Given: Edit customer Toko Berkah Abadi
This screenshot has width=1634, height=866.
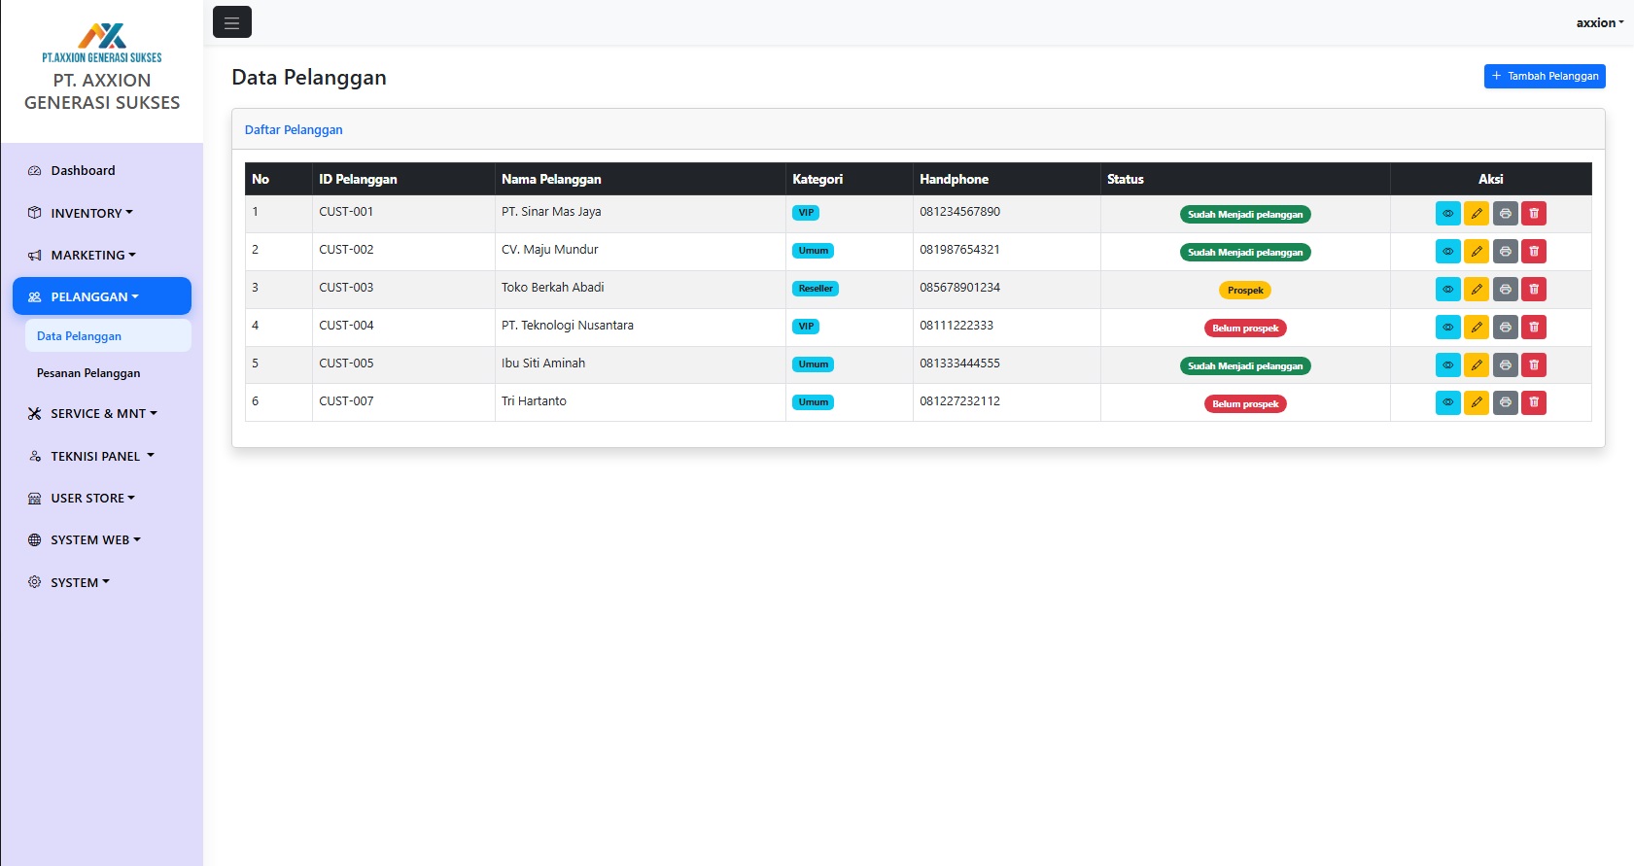Looking at the screenshot, I should (1477, 290).
